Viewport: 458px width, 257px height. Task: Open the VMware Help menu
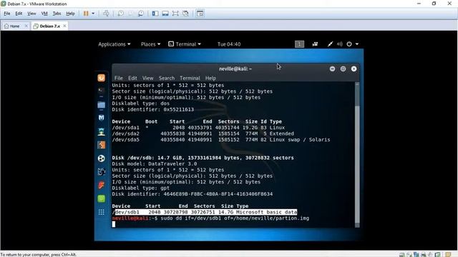point(70,14)
